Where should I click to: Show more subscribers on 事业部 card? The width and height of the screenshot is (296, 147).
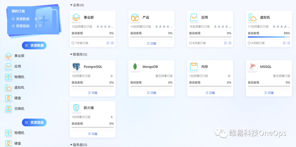click(x=113, y=27)
